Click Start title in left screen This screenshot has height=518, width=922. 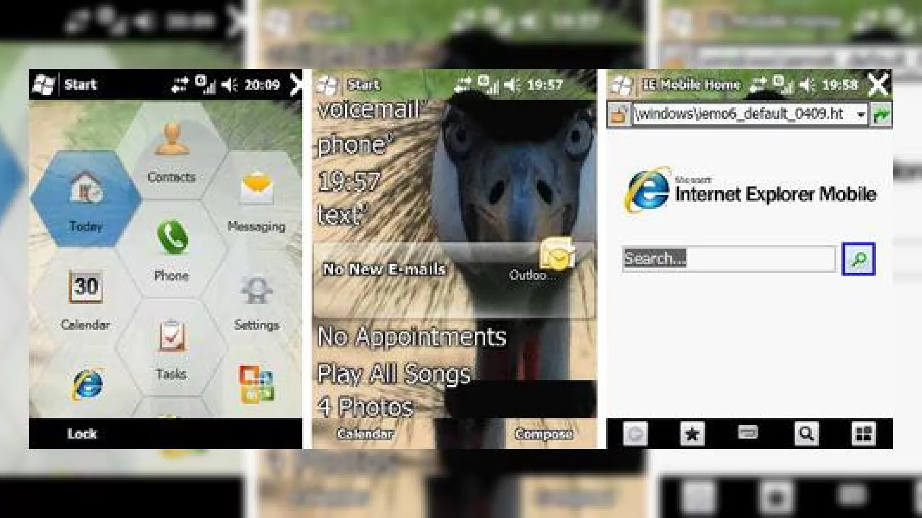coord(80,85)
